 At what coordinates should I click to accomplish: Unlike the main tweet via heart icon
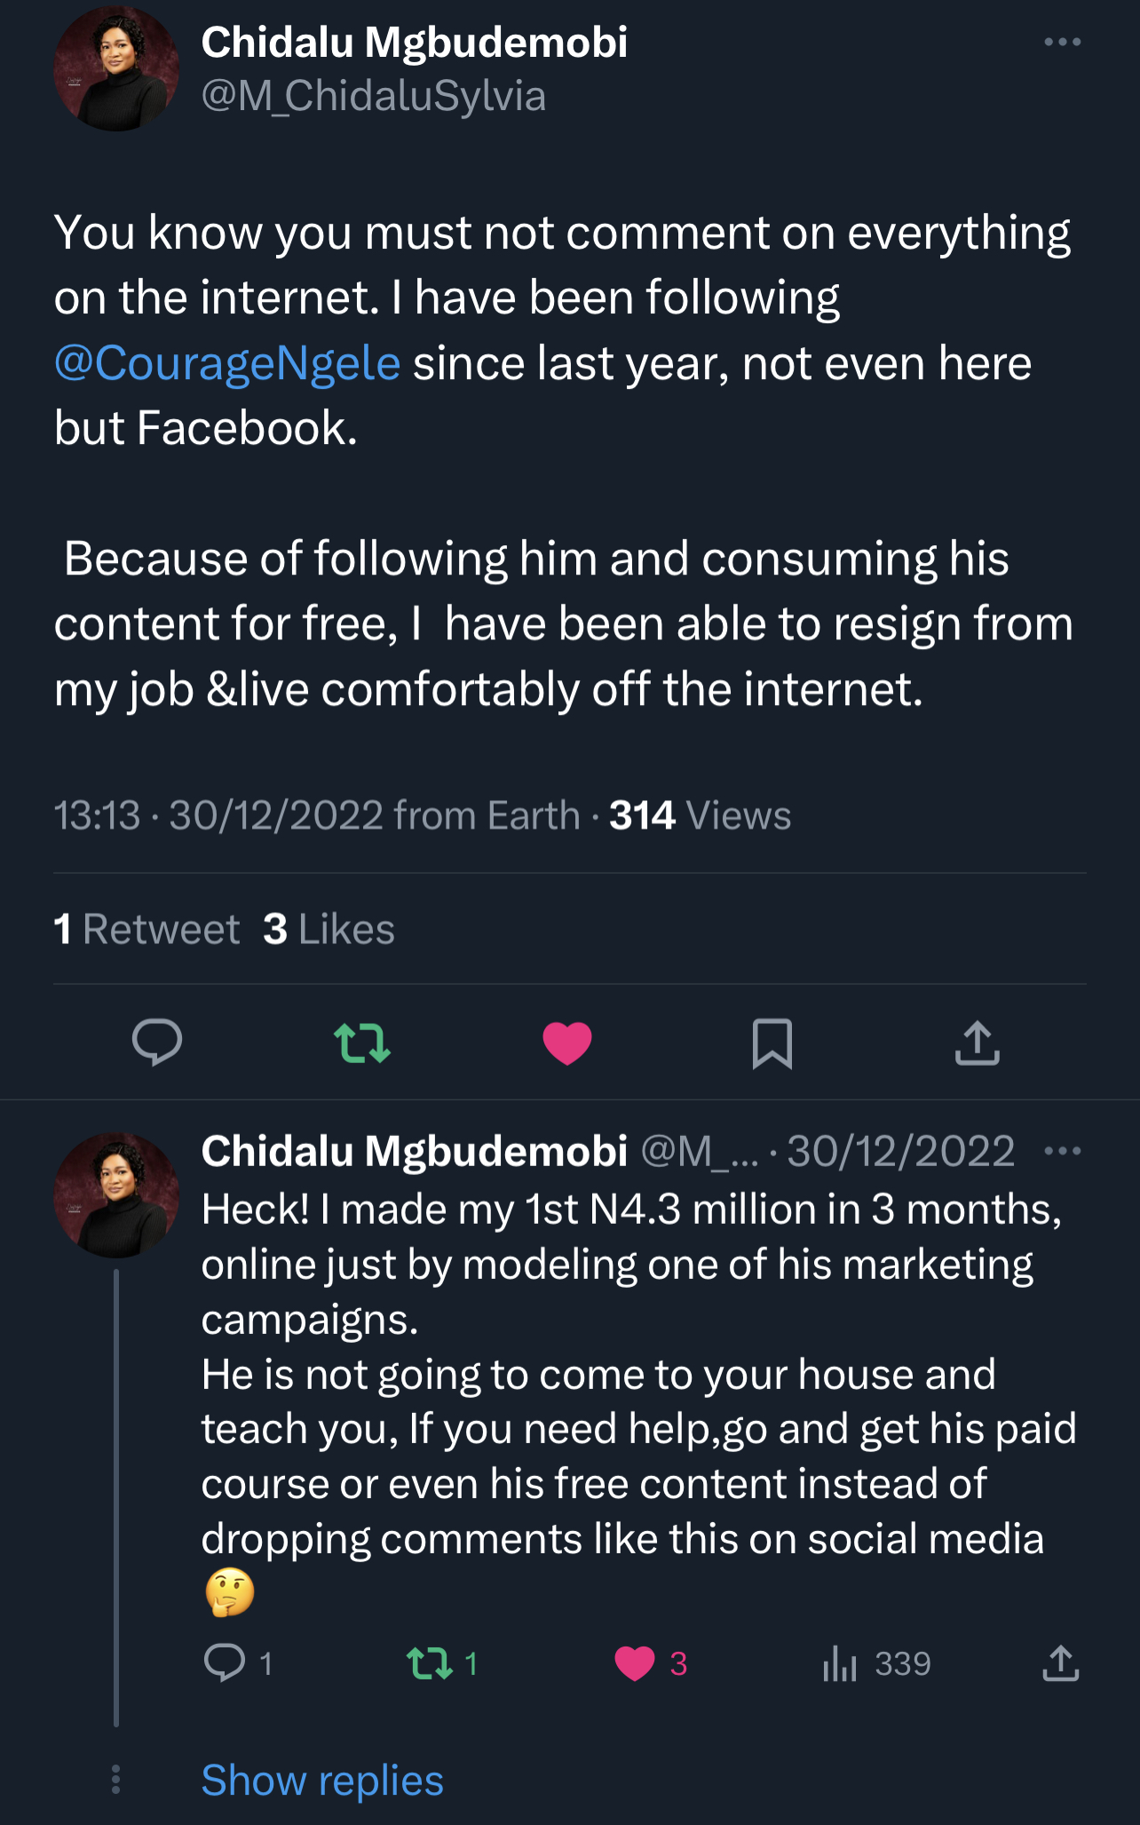pyautogui.click(x=567, y=1043)
